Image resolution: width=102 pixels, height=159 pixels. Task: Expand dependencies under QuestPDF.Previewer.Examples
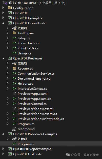tap(8, 139)
